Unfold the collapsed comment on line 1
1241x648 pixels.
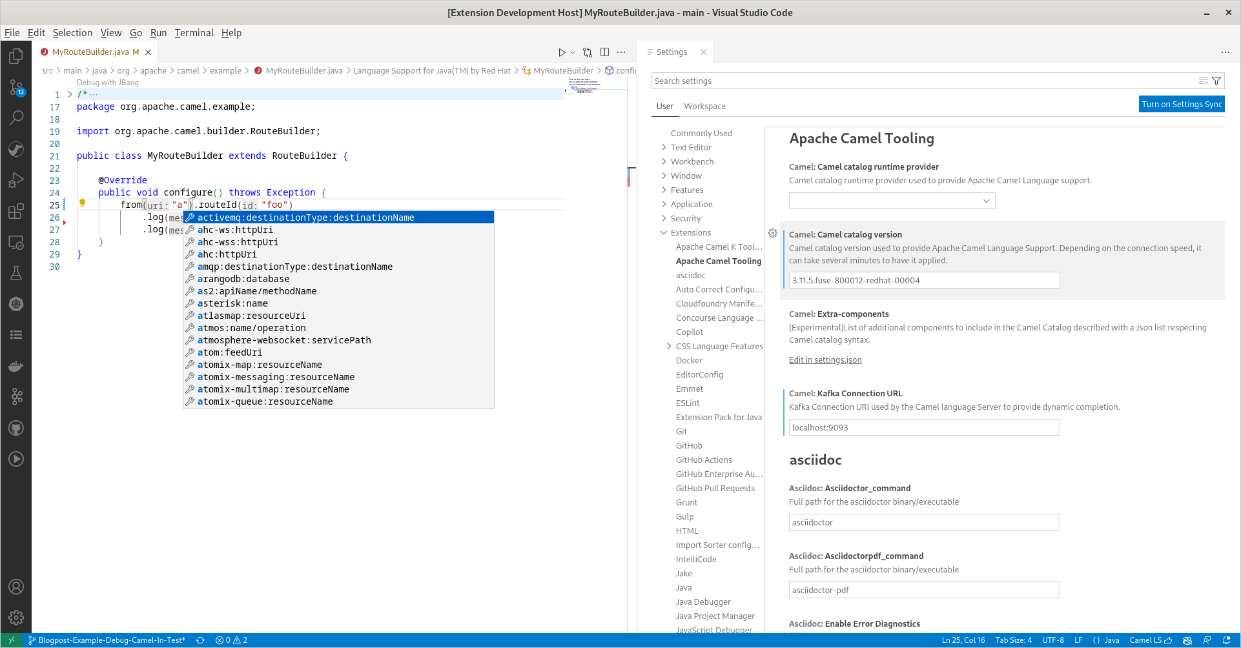tap(70, 94)
